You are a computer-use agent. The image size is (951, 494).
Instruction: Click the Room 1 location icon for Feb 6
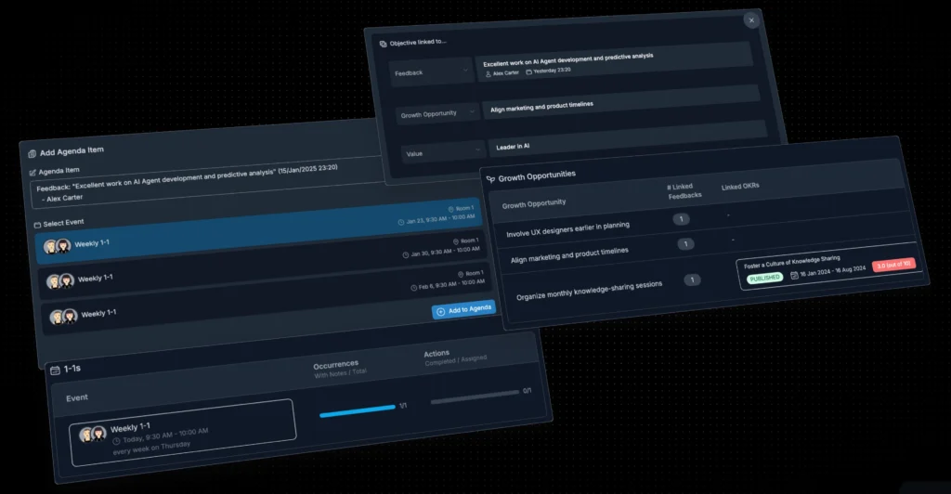coord(461,274)
